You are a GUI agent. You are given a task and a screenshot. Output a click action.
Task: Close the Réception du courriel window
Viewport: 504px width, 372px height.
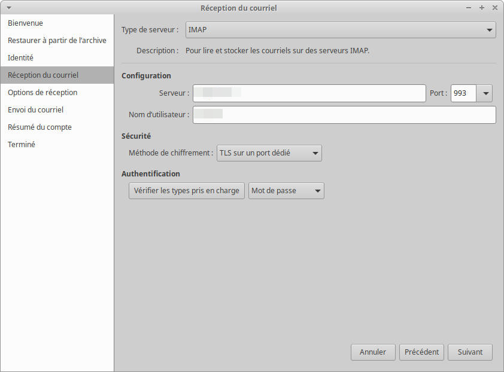[494, 8]
